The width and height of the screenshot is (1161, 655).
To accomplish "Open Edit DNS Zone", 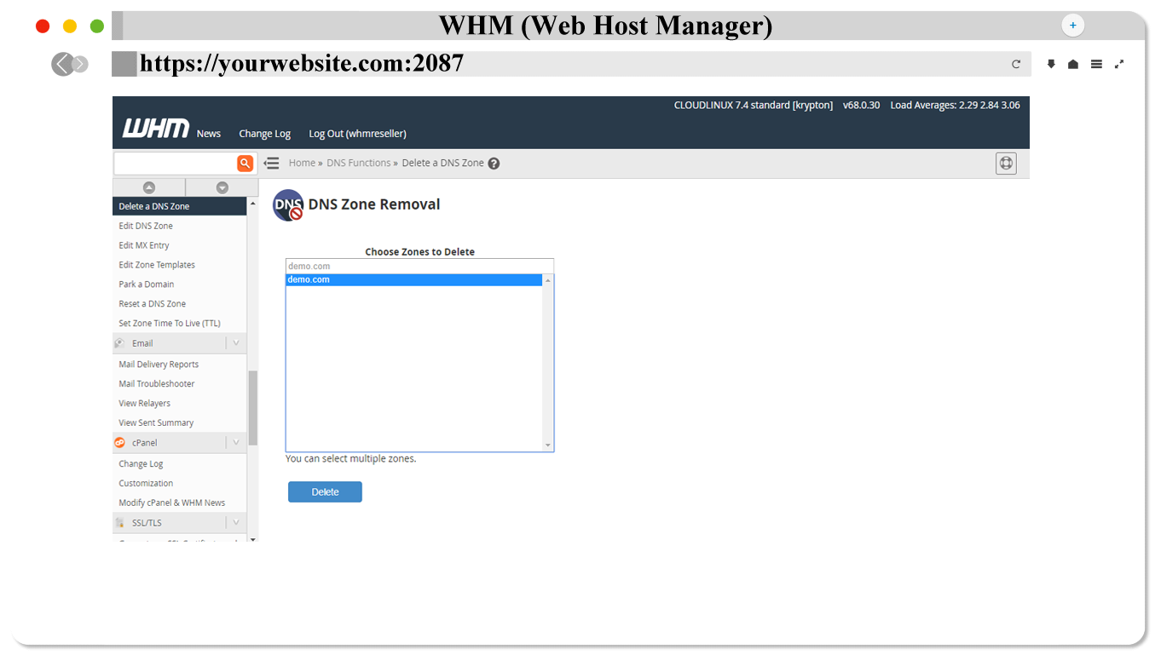I will coord(146,226).
